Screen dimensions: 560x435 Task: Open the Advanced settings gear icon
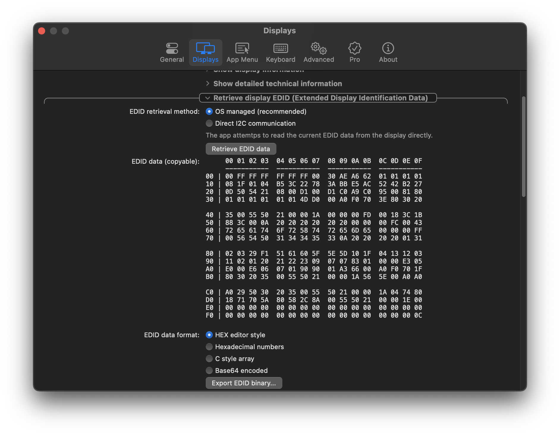pyautogui.click(x=318, y=53)
